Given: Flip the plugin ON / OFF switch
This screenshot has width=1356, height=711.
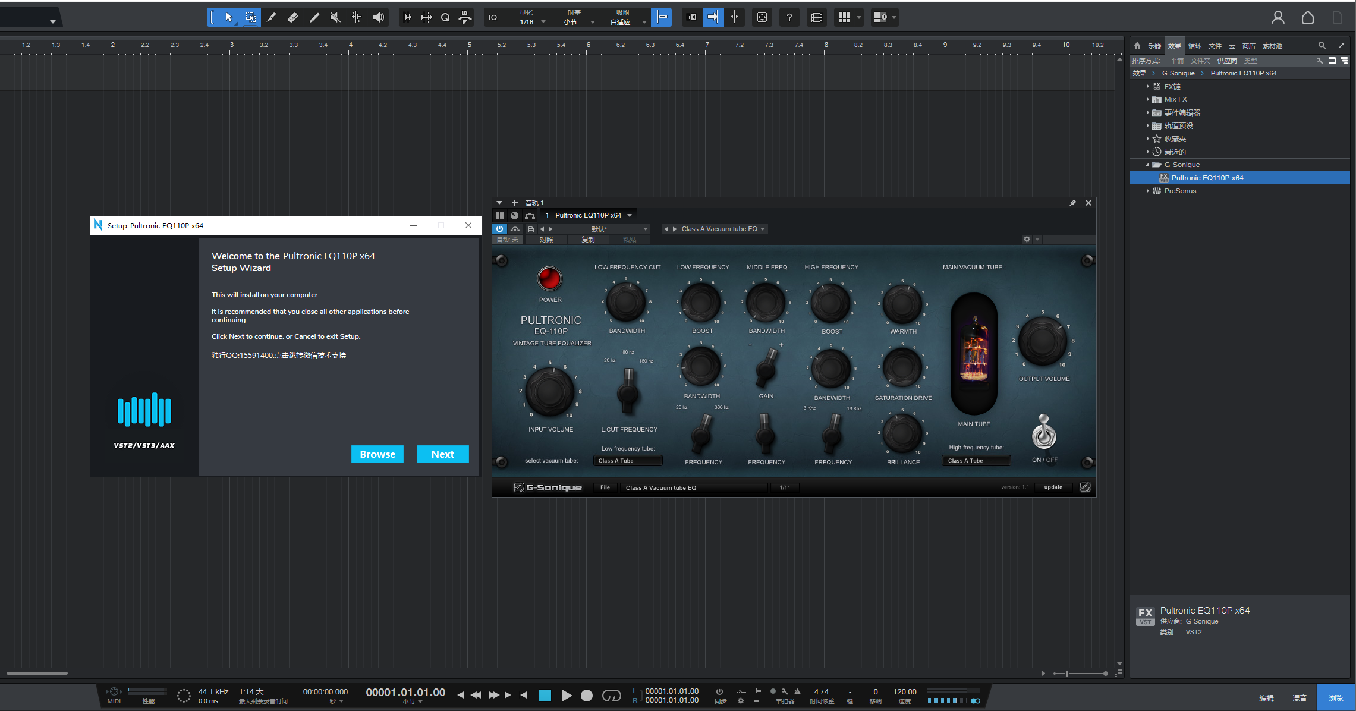Looking at the screenshot, I should pyautogui.click(x=1044, y=432).
